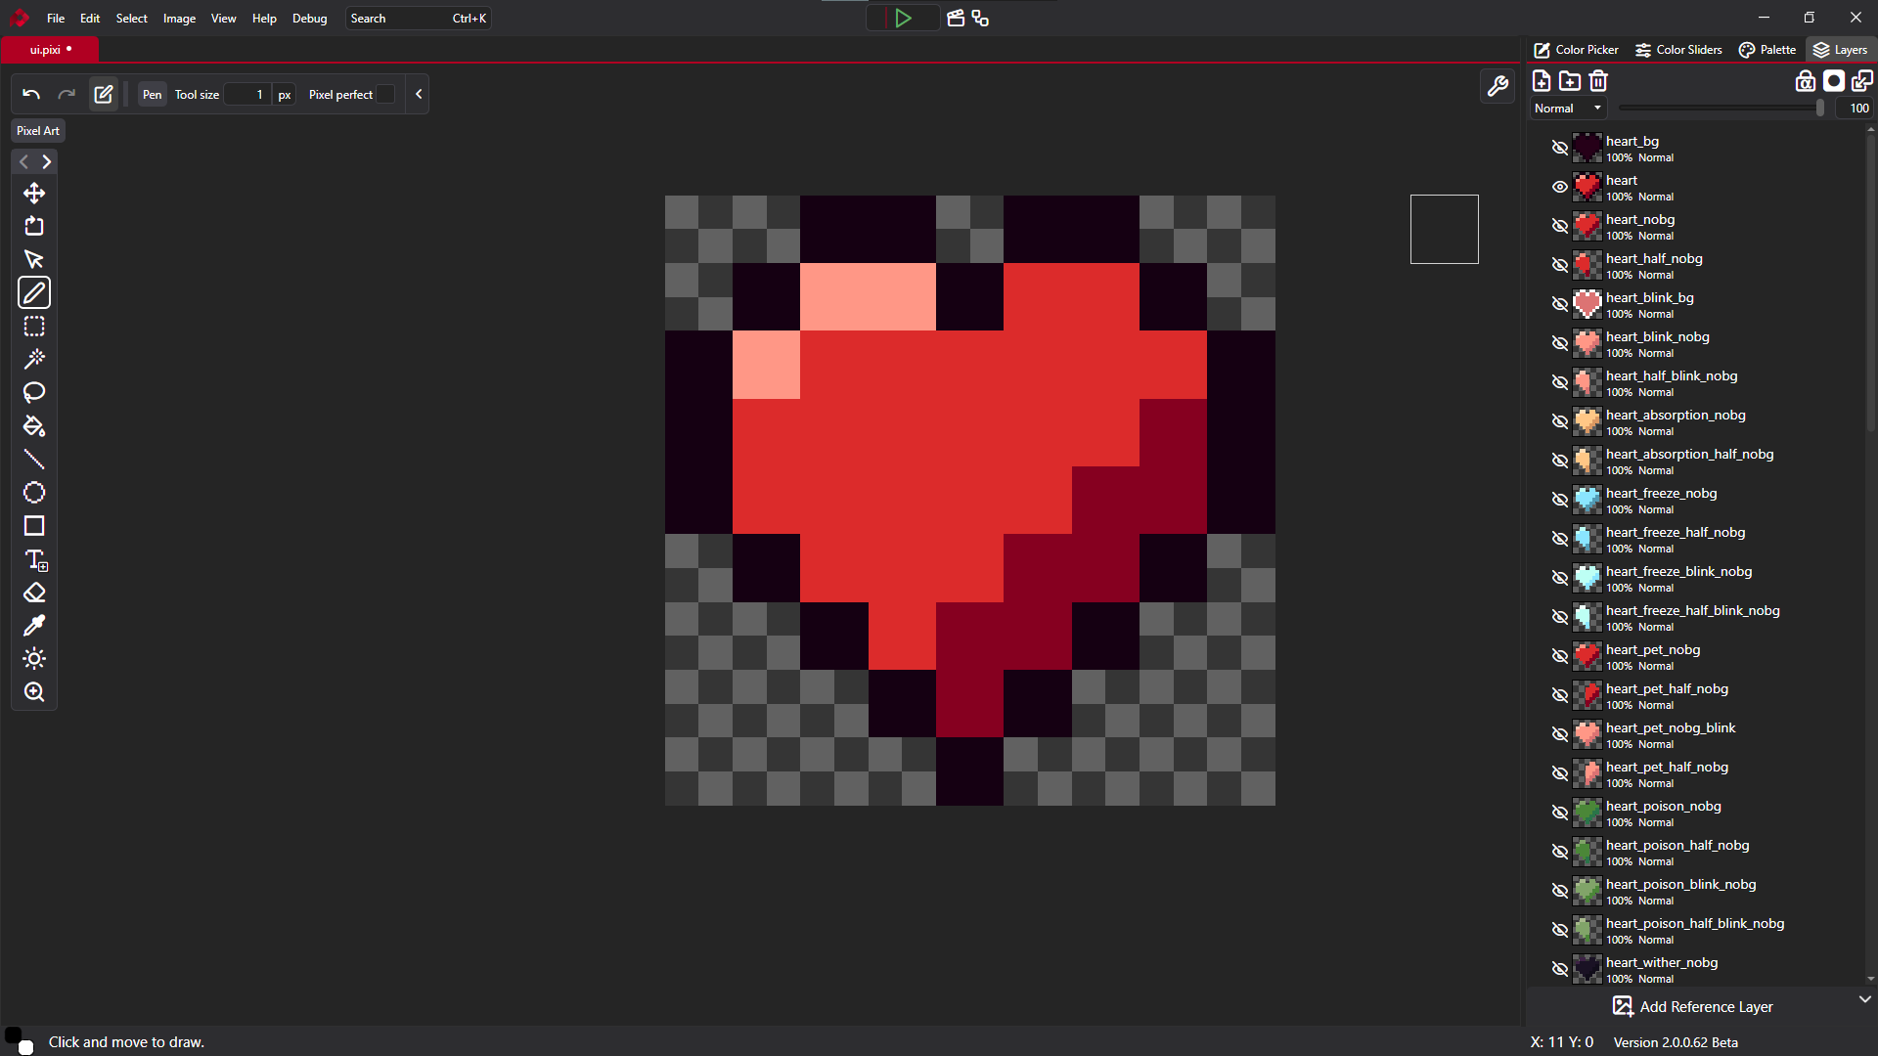The height and width of the screenshot is (1056, 1878).
Task: Click Add Reference Layer
Action: [1692, 1007]
